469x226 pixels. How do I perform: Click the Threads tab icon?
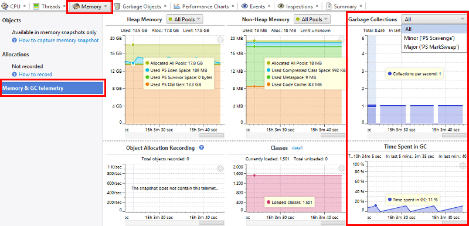pos(36,6)
